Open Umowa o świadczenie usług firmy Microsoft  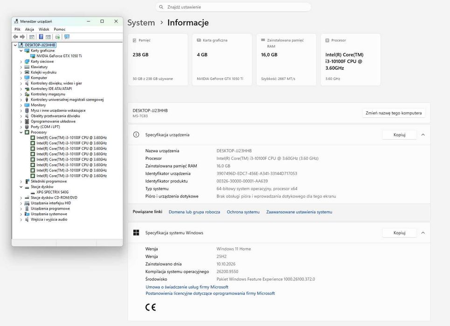pyautogui.click(x=187, y=287)
